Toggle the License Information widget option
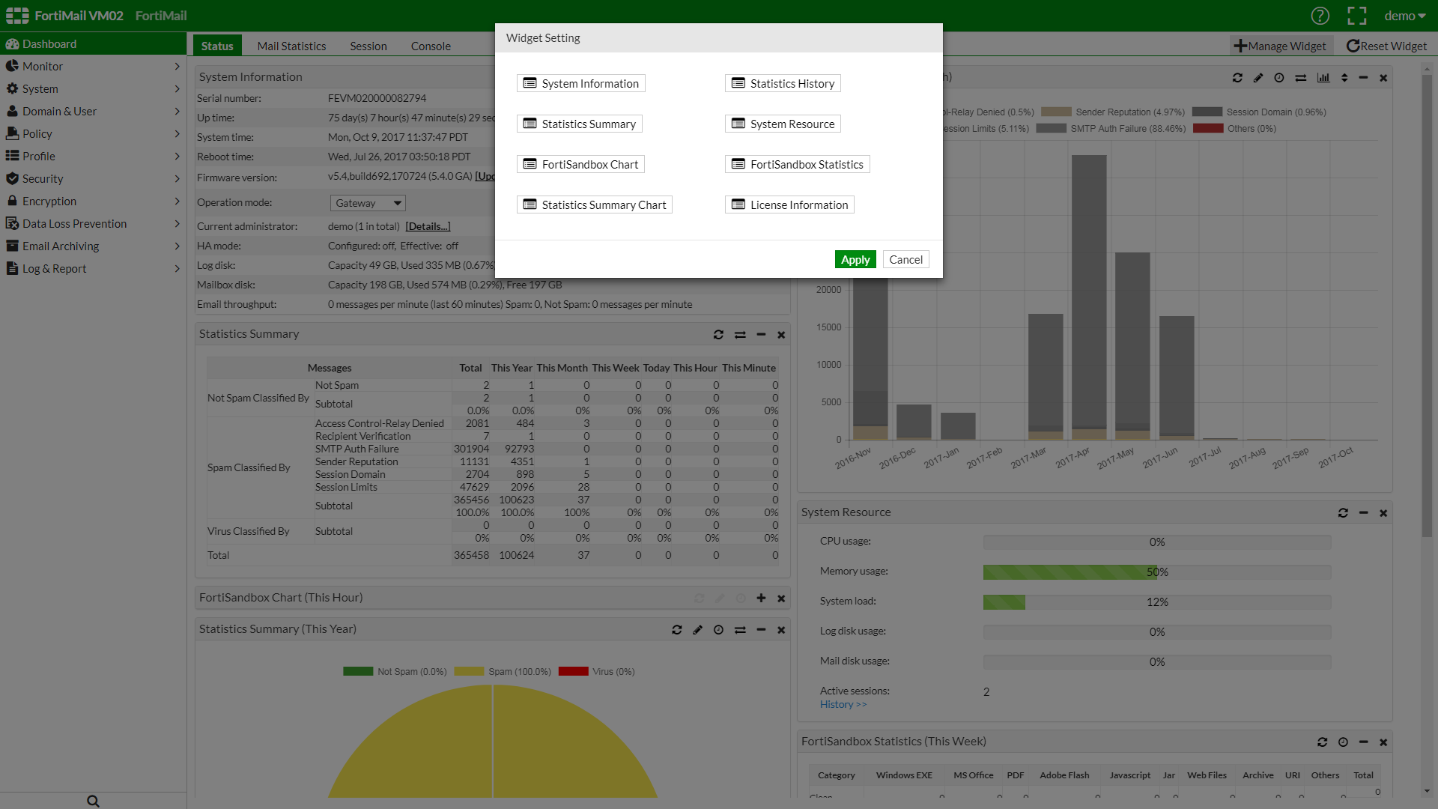 [x=790, y=204]
